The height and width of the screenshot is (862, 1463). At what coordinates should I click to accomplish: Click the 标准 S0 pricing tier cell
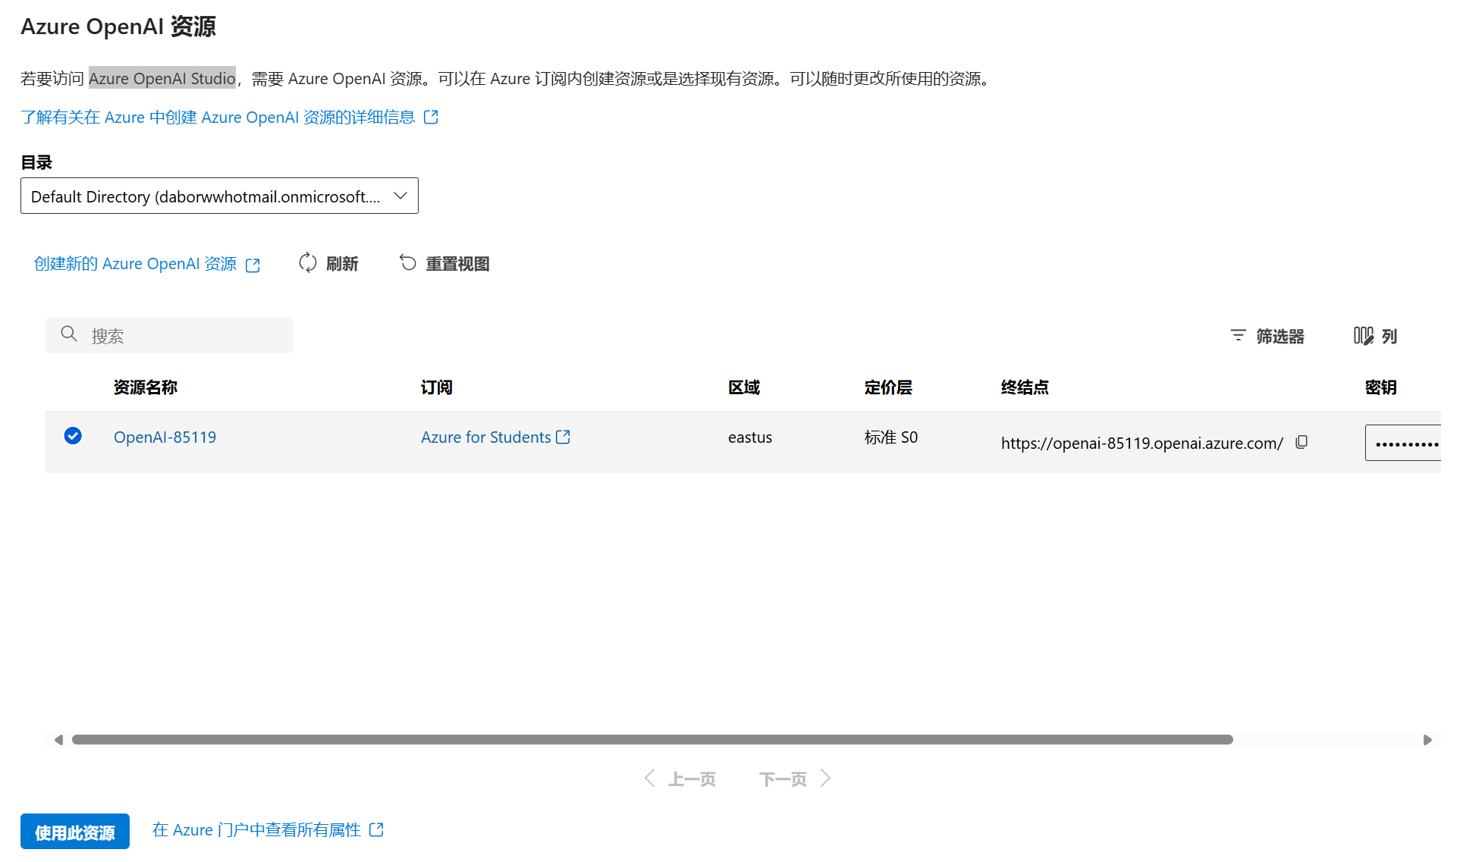coord(891,437)
